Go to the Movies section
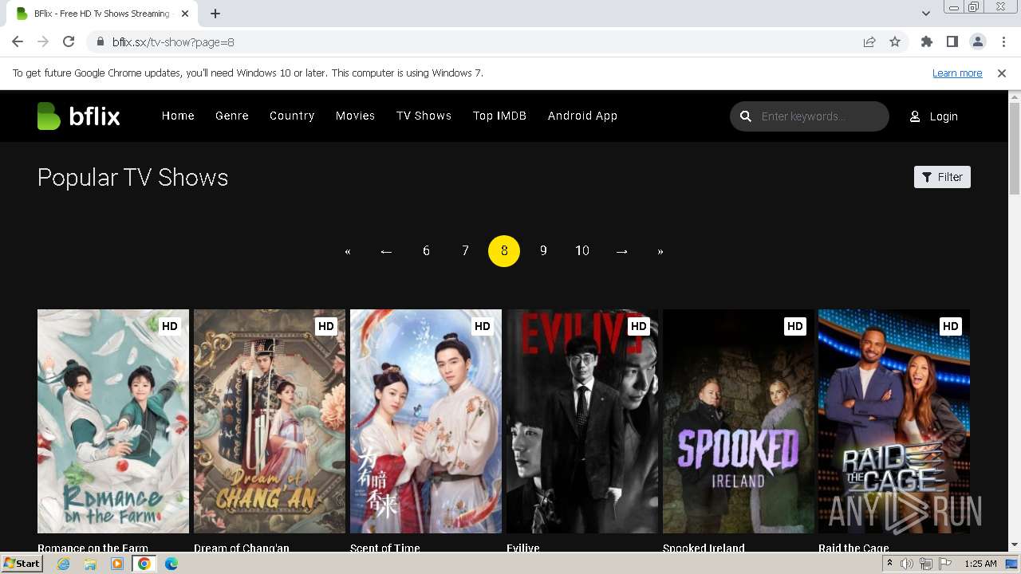 tap(355, 116)
